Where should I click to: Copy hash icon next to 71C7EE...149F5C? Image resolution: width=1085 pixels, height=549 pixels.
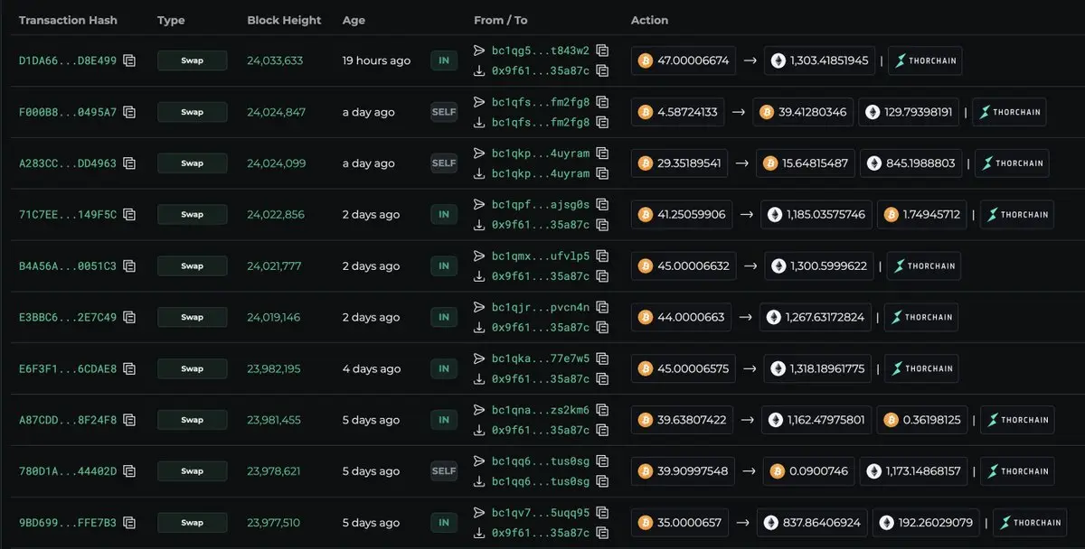(x=130, y=215)
